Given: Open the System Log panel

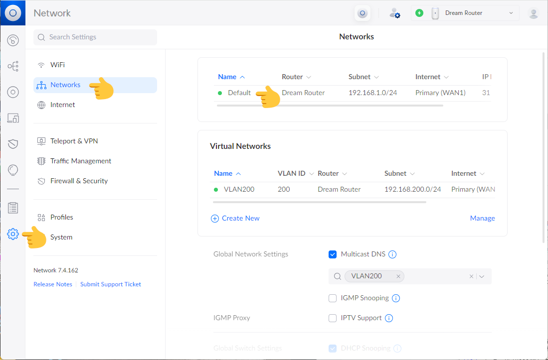Looking at the screenshot, I should coord(13,208).
